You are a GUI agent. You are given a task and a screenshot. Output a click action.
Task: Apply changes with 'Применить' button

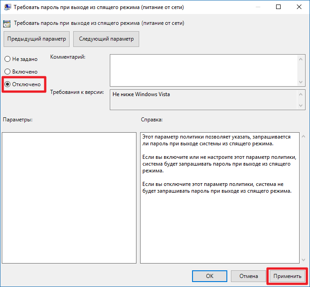click(287, 276)
